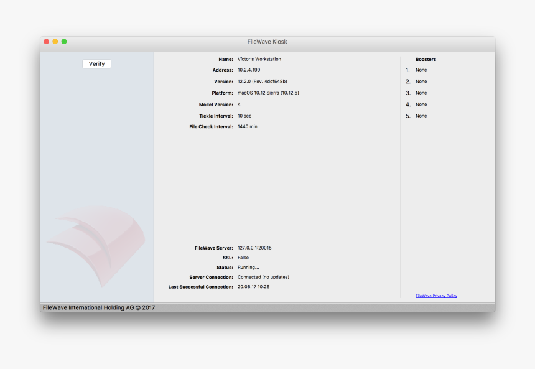Screen dimensions: 535x369
Task: Click the SSL value False
Action: (x=243, y=258)
